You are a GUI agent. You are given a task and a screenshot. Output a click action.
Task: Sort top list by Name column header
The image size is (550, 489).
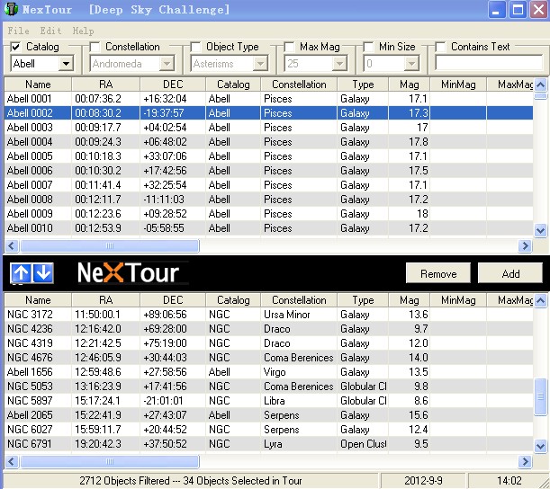coord(38,84)
